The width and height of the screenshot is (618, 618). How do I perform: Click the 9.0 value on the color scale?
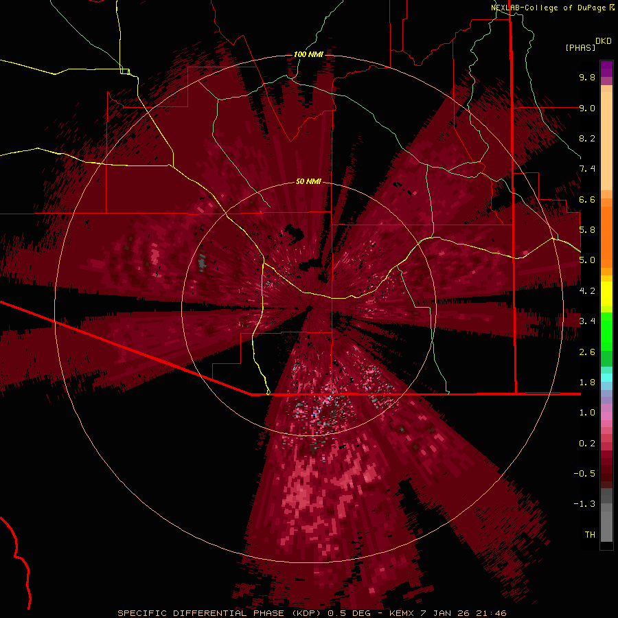(x=587, y=108)
